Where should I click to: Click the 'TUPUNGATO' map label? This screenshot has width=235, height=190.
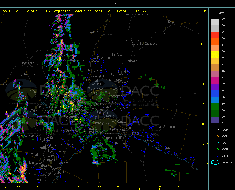pyautogui.click(x=47, y=149)
